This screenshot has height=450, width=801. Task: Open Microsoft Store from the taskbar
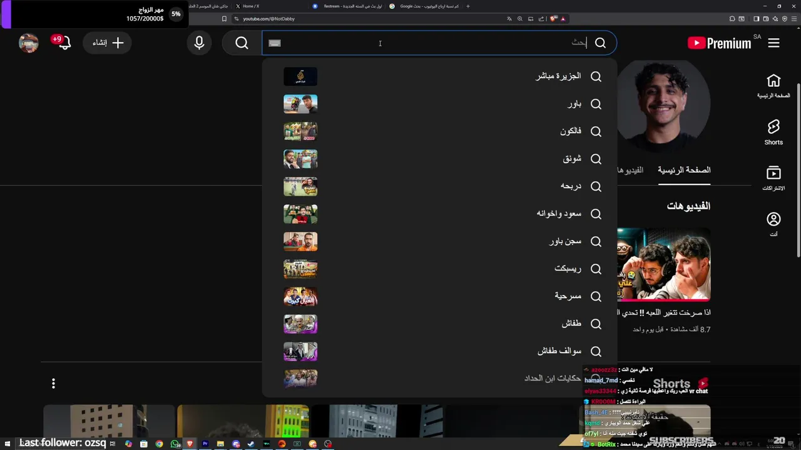pyautogui.click(x=144, y=444)
